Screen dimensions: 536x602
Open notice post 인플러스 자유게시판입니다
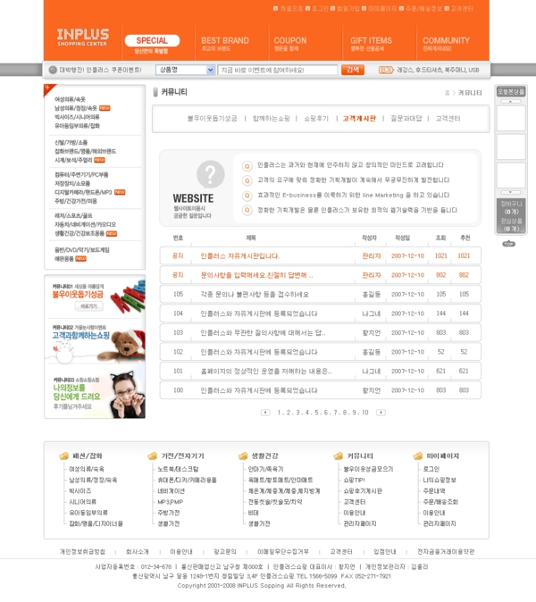pos(240,255)
